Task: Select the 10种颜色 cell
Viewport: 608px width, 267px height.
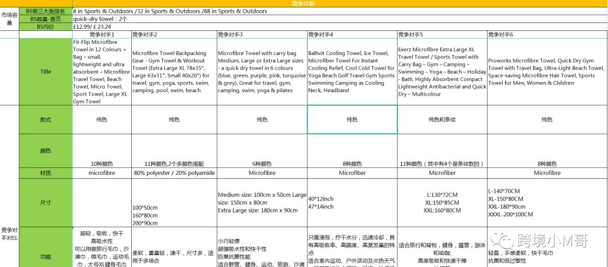Action: pos(102,164)
